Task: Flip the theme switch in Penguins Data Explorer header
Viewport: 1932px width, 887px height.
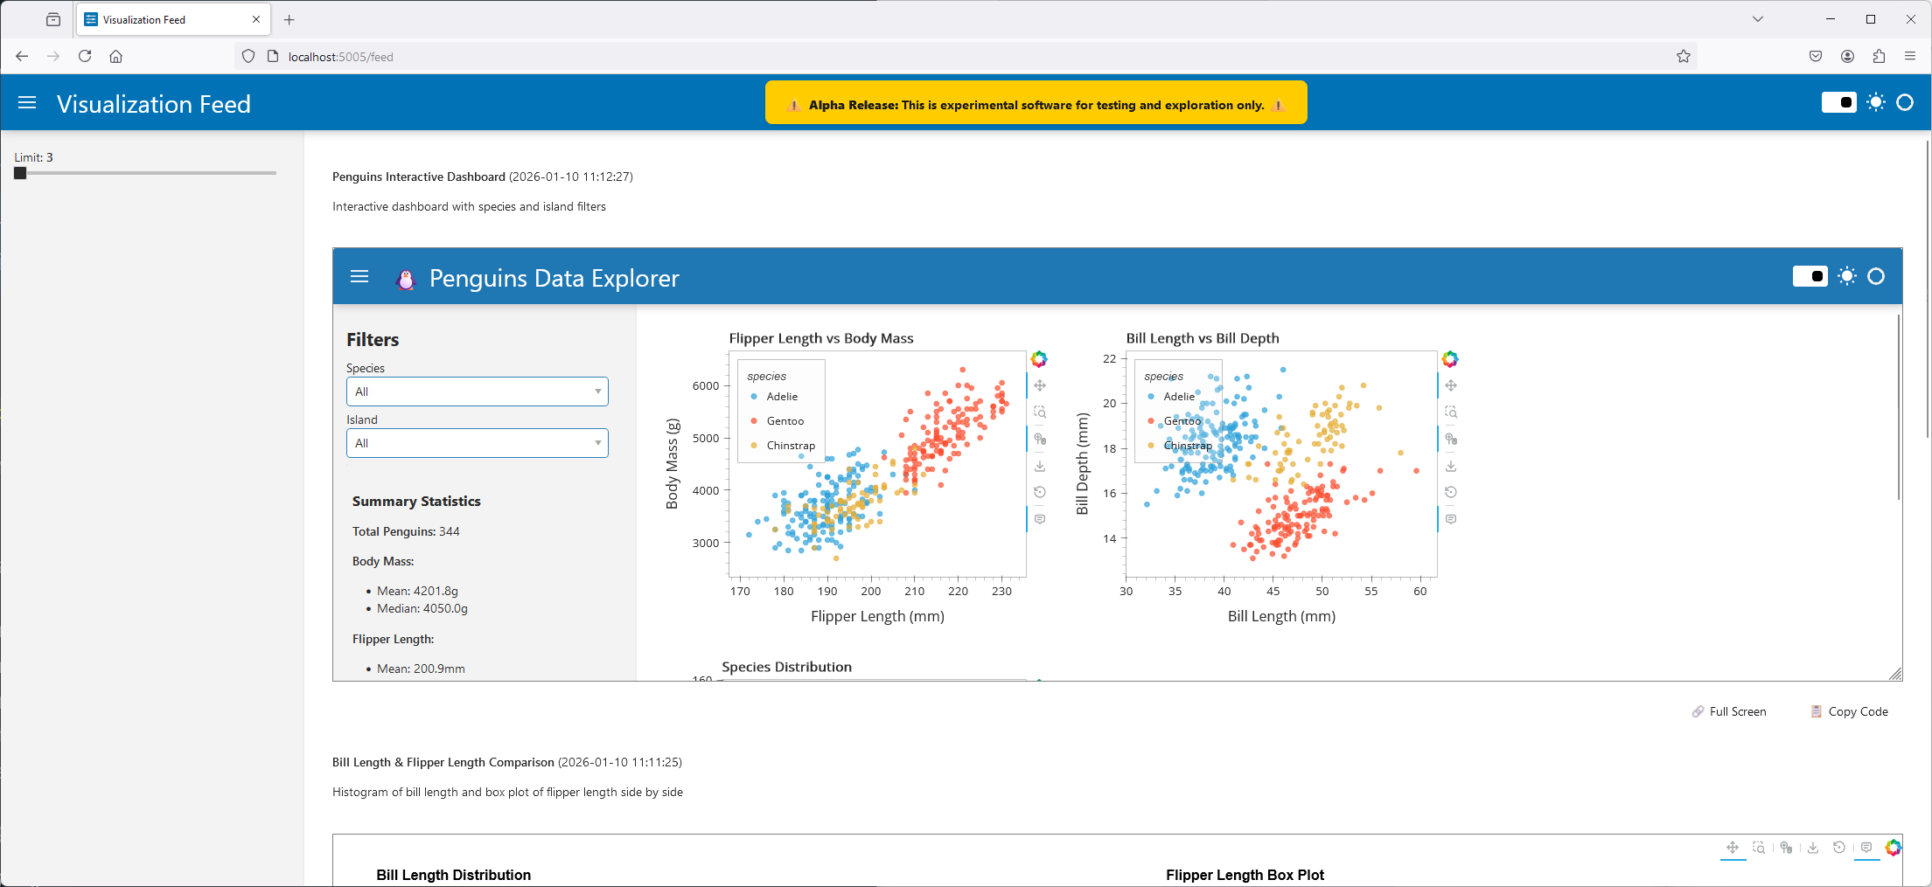Action: point(1811,276)
